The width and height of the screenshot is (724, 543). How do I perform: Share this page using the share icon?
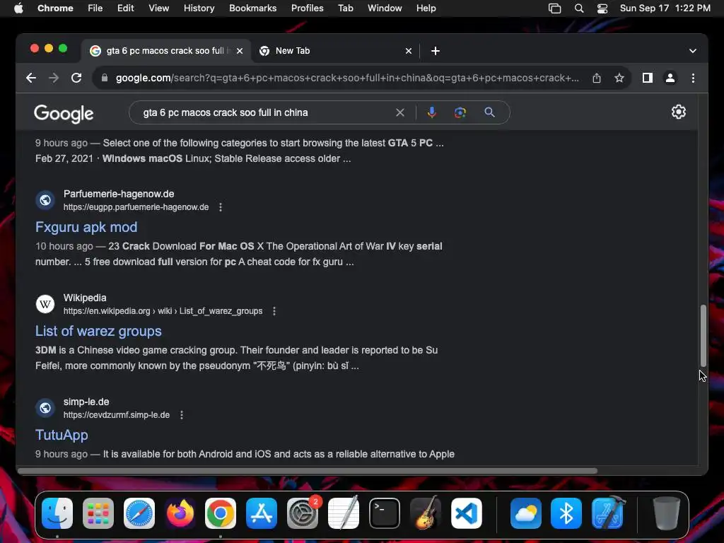click(x=597, y=78)
